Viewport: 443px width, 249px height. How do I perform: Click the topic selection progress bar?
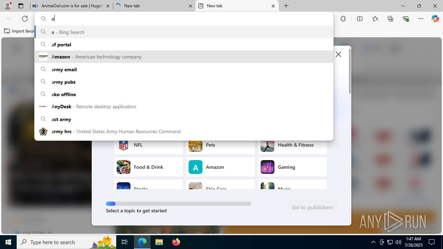coord(179,204)
